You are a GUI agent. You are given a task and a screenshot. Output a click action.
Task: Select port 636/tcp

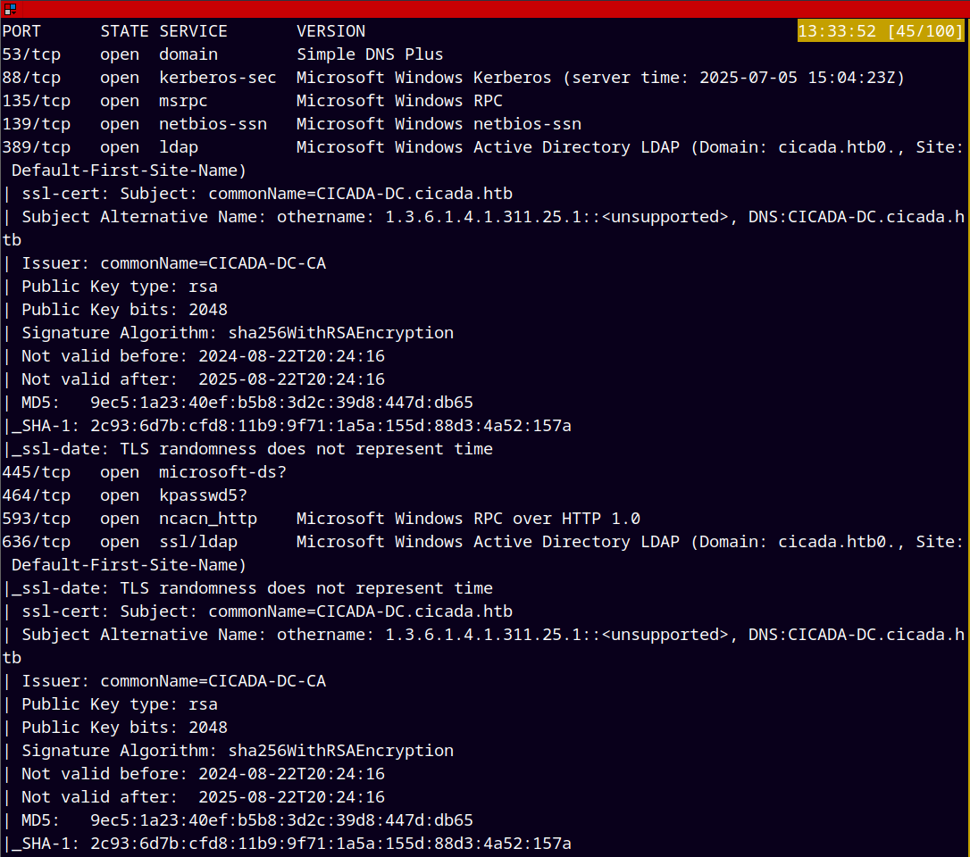[x=37, y=542]
